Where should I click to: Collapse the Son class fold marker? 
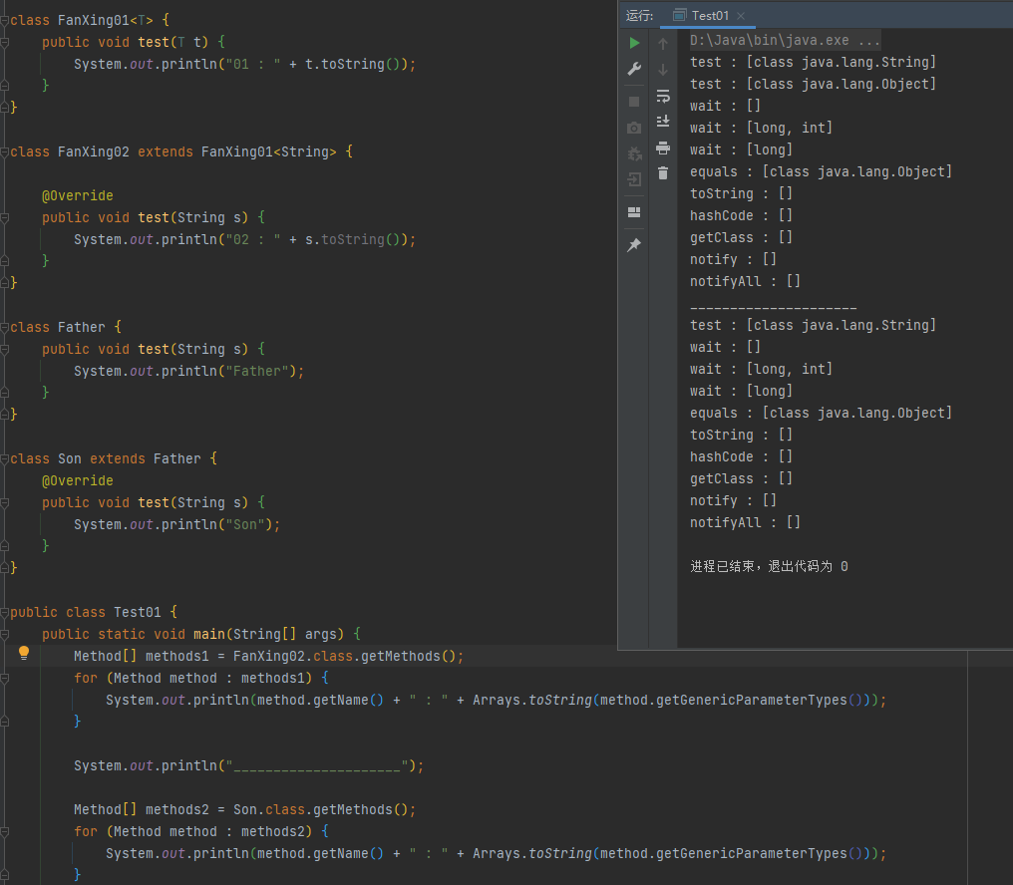[x=5, y=459]
